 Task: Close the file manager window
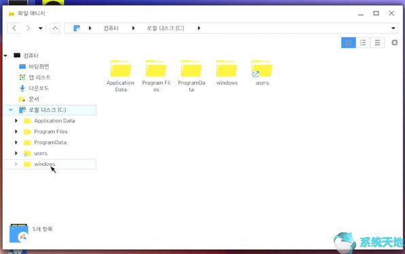point(391,13)
